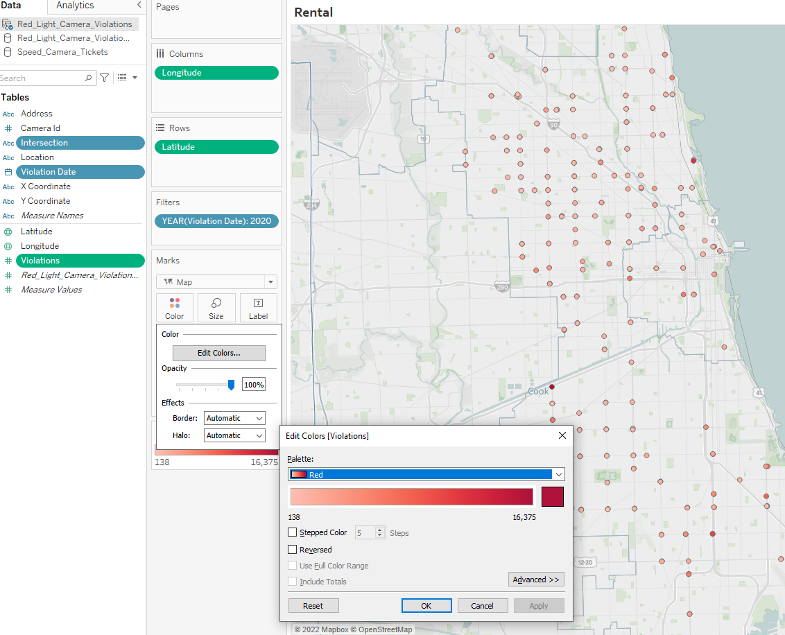Click the Opacity slider handle

click(x=231, y=384)
